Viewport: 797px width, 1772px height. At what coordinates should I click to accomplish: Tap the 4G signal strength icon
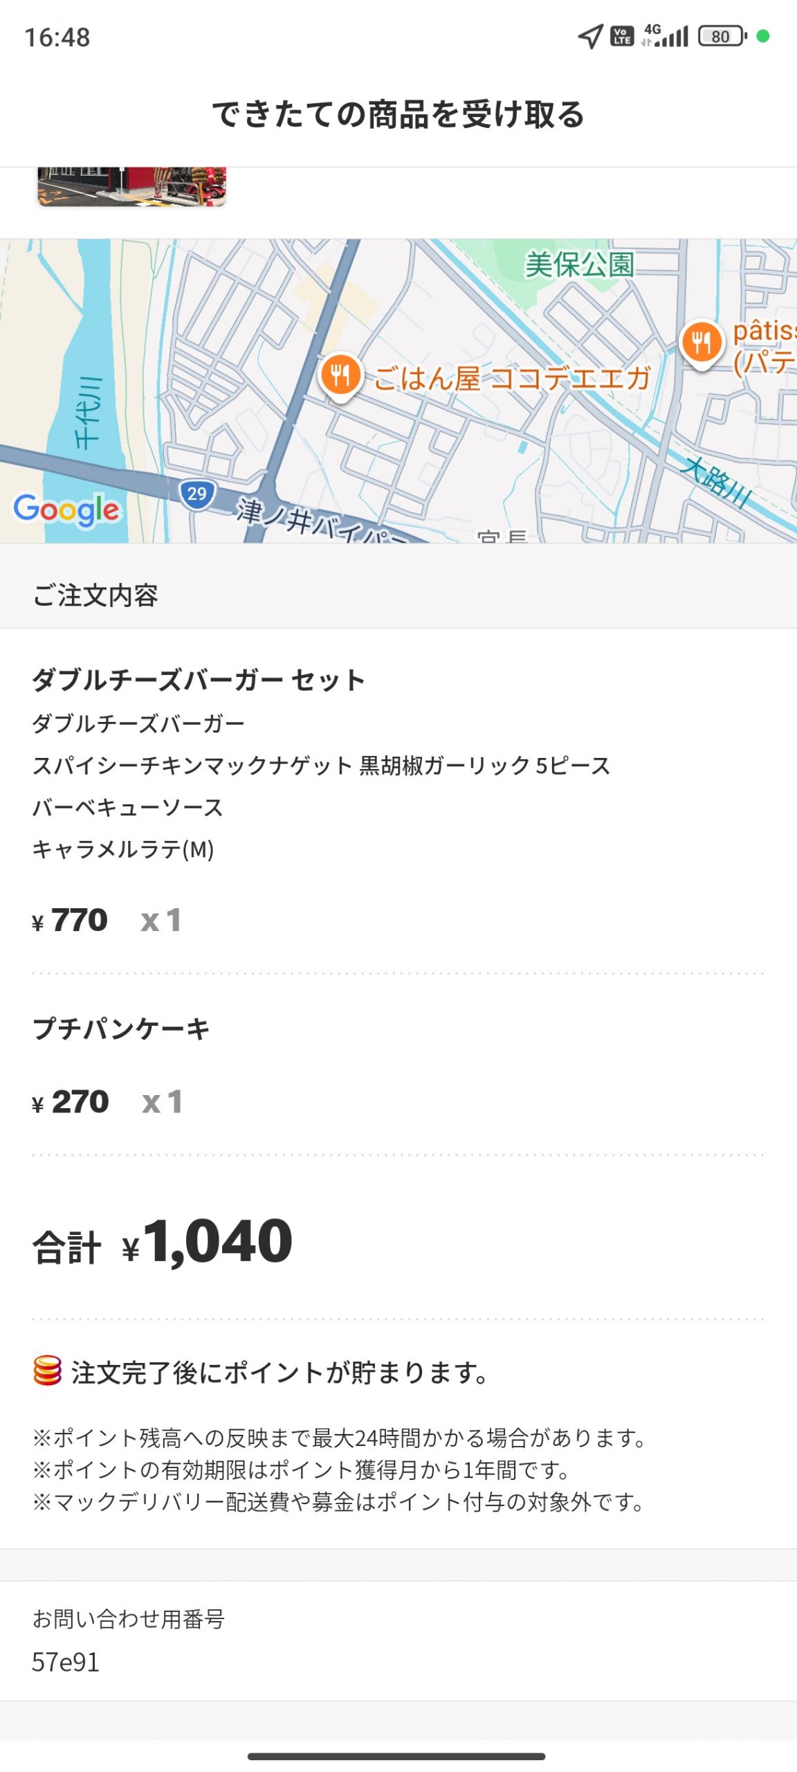tap(665, 35)
